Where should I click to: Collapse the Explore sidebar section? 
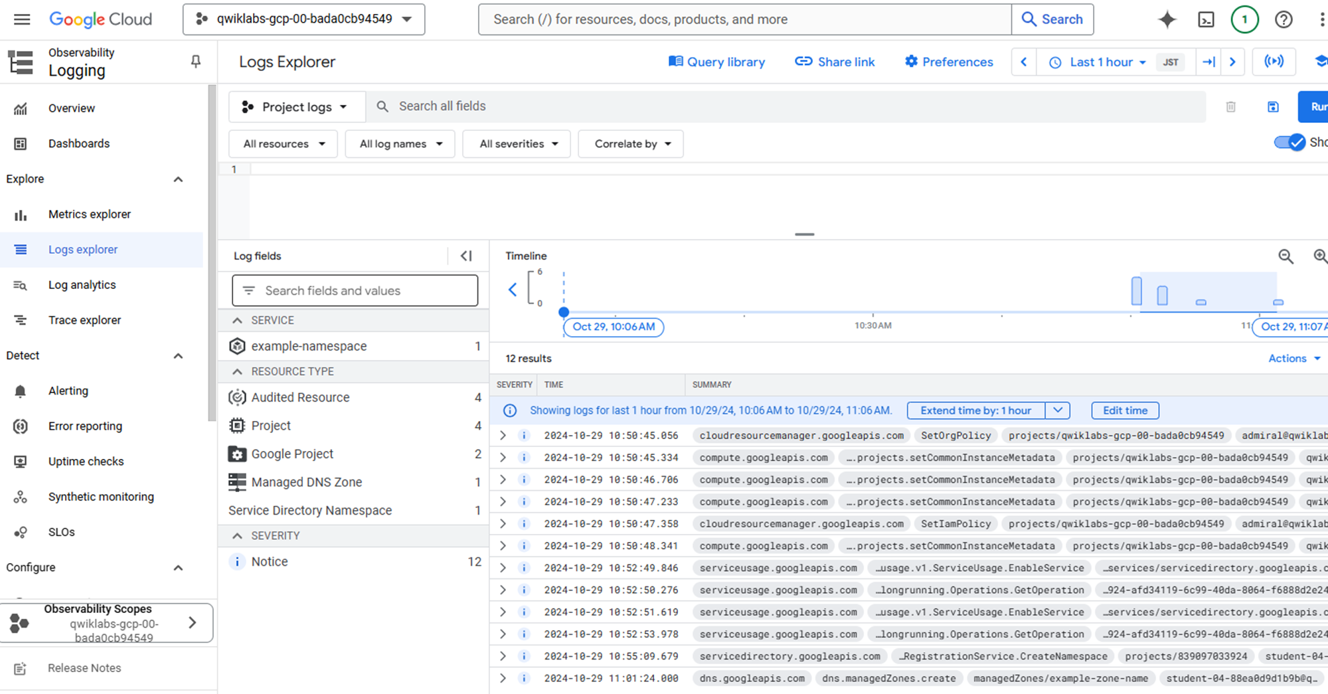pos(178,179)
